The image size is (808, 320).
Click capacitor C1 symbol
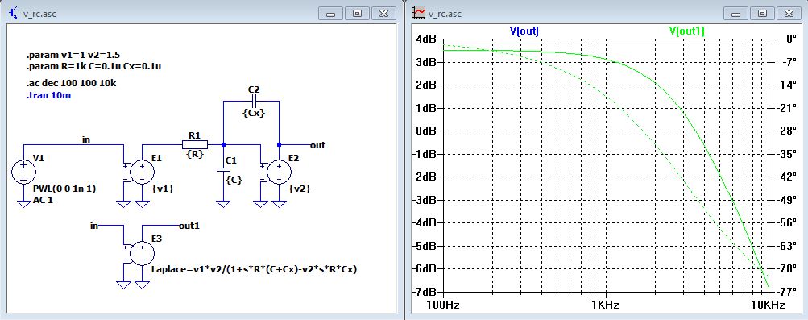222,169
